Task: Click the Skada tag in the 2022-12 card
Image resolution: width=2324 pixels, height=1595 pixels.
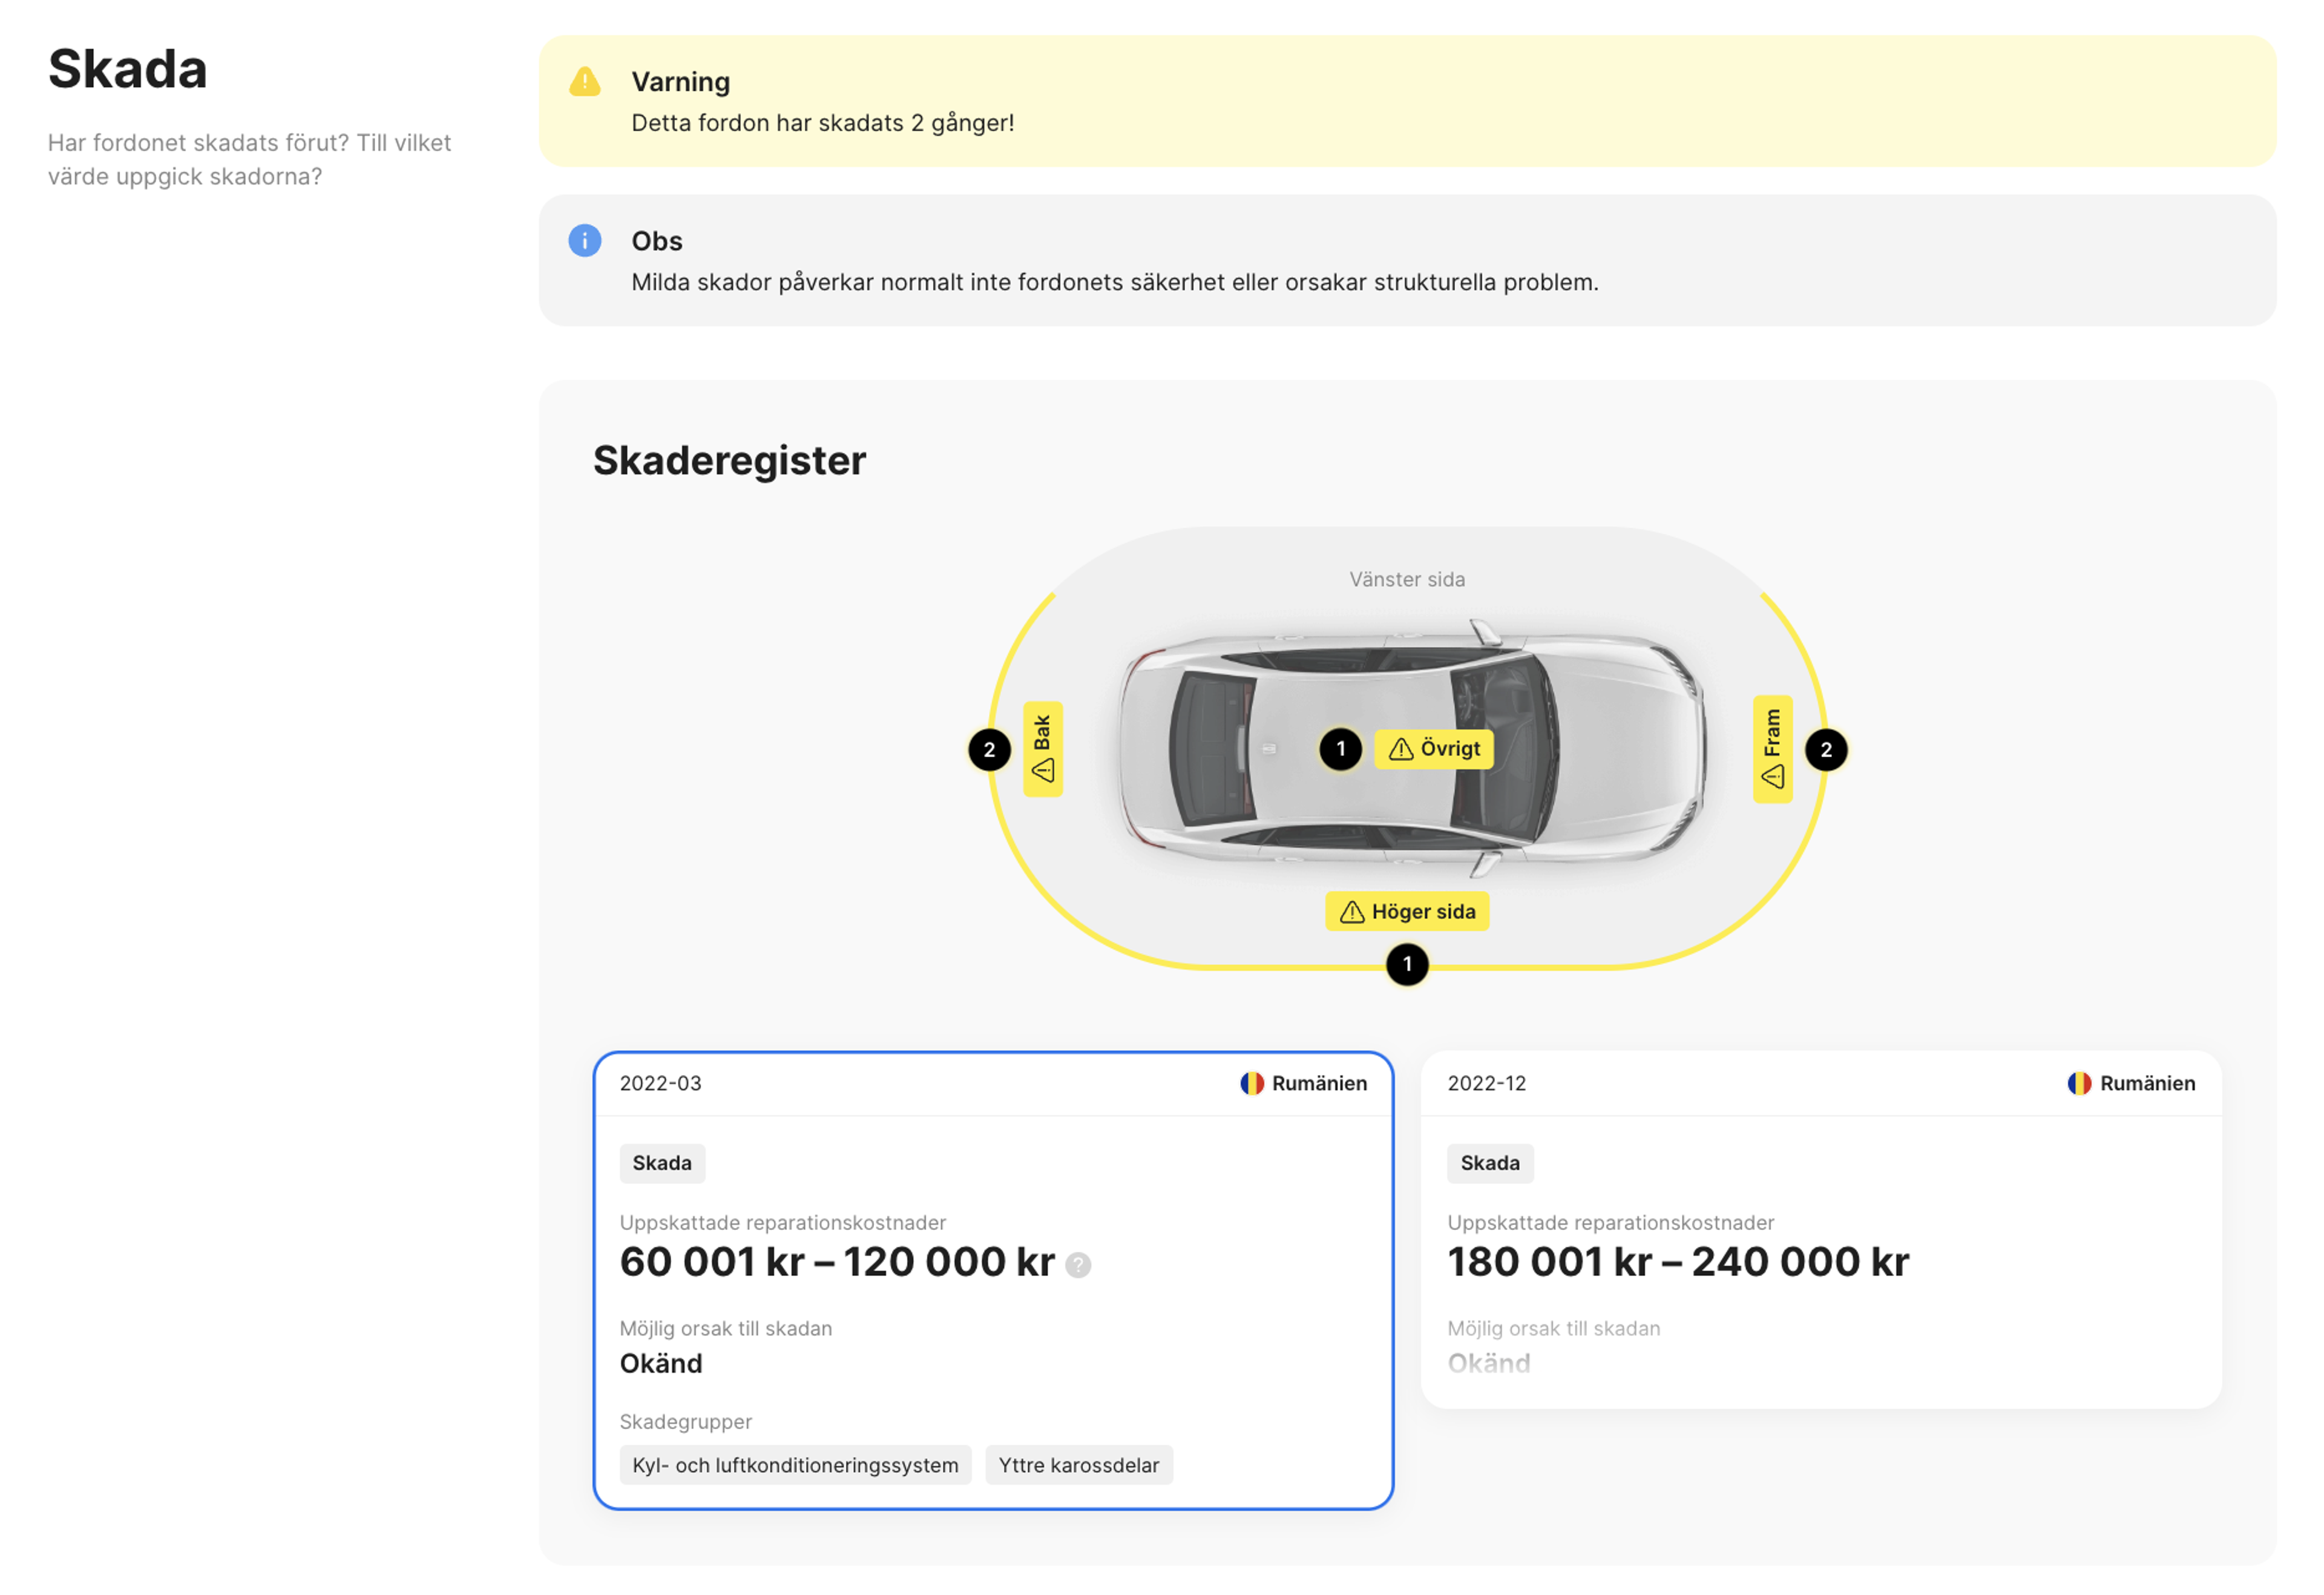Action: (1490, 1164)
